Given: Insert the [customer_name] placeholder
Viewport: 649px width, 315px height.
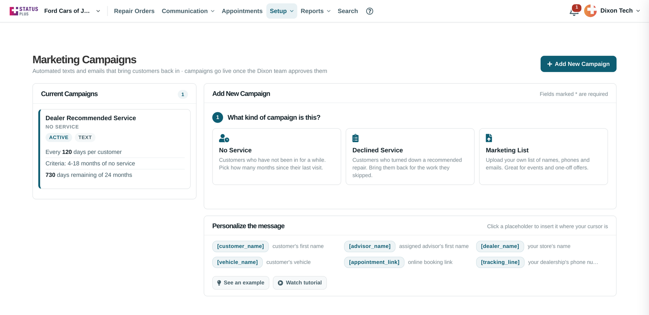Looking at the screenshot, I should pos(241,246).
